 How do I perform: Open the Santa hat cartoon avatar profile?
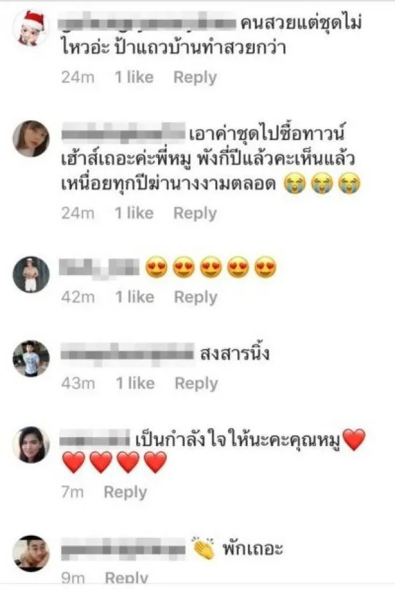tap(31, 29)
